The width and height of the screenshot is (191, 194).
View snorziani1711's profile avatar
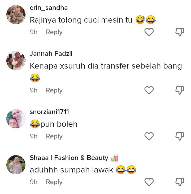pyautogui.click(x=16, y=119)
